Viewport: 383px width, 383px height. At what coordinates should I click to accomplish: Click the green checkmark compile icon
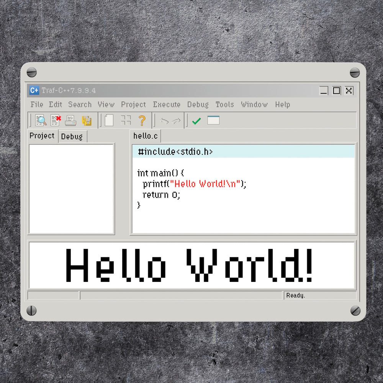[196, 121]
